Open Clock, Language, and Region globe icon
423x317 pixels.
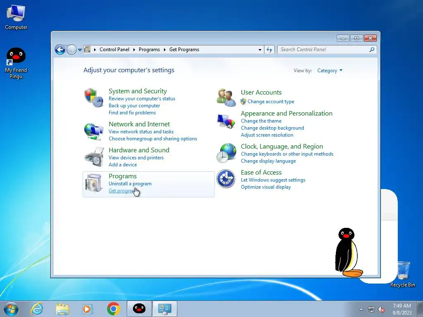[226, 153]
